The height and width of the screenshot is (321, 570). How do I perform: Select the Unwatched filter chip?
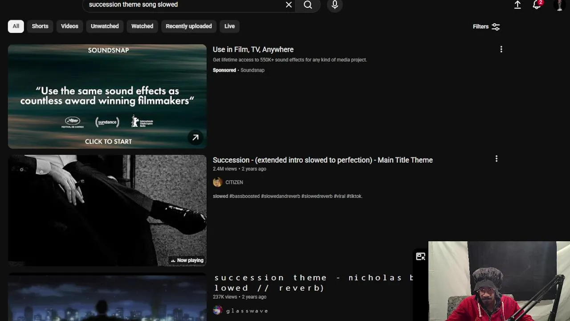[105, 26]
